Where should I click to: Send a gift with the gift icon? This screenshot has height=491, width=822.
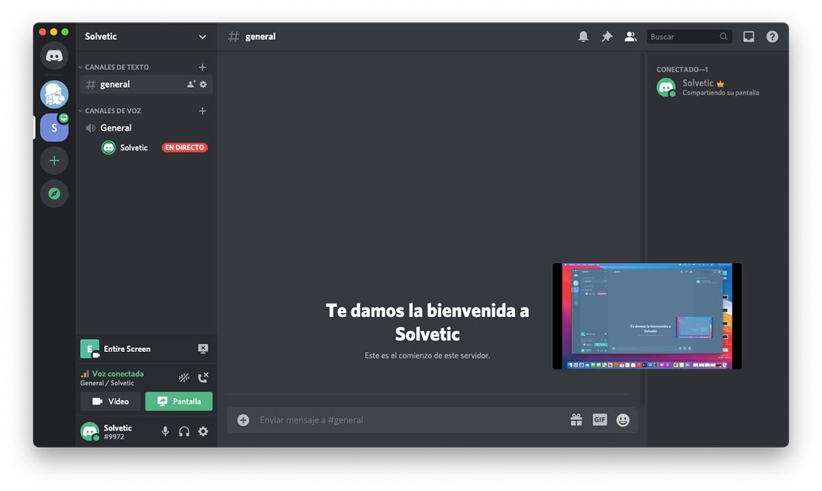click(x=576, y=420)
